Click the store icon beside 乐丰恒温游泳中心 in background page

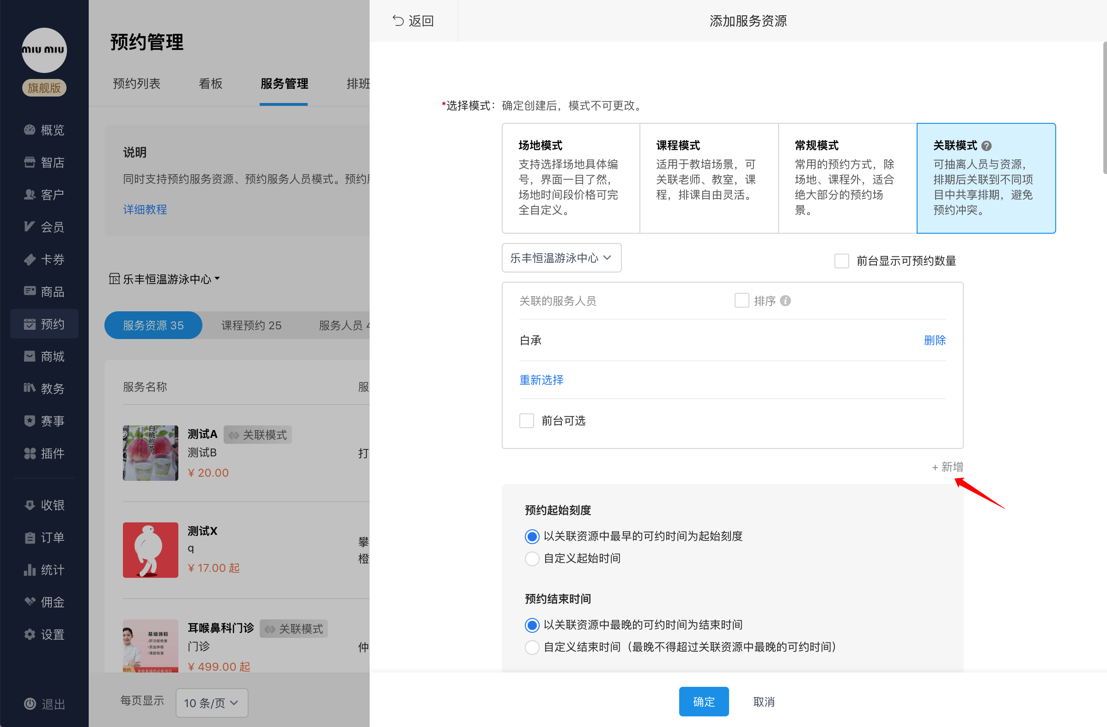[x=115, y=279]
